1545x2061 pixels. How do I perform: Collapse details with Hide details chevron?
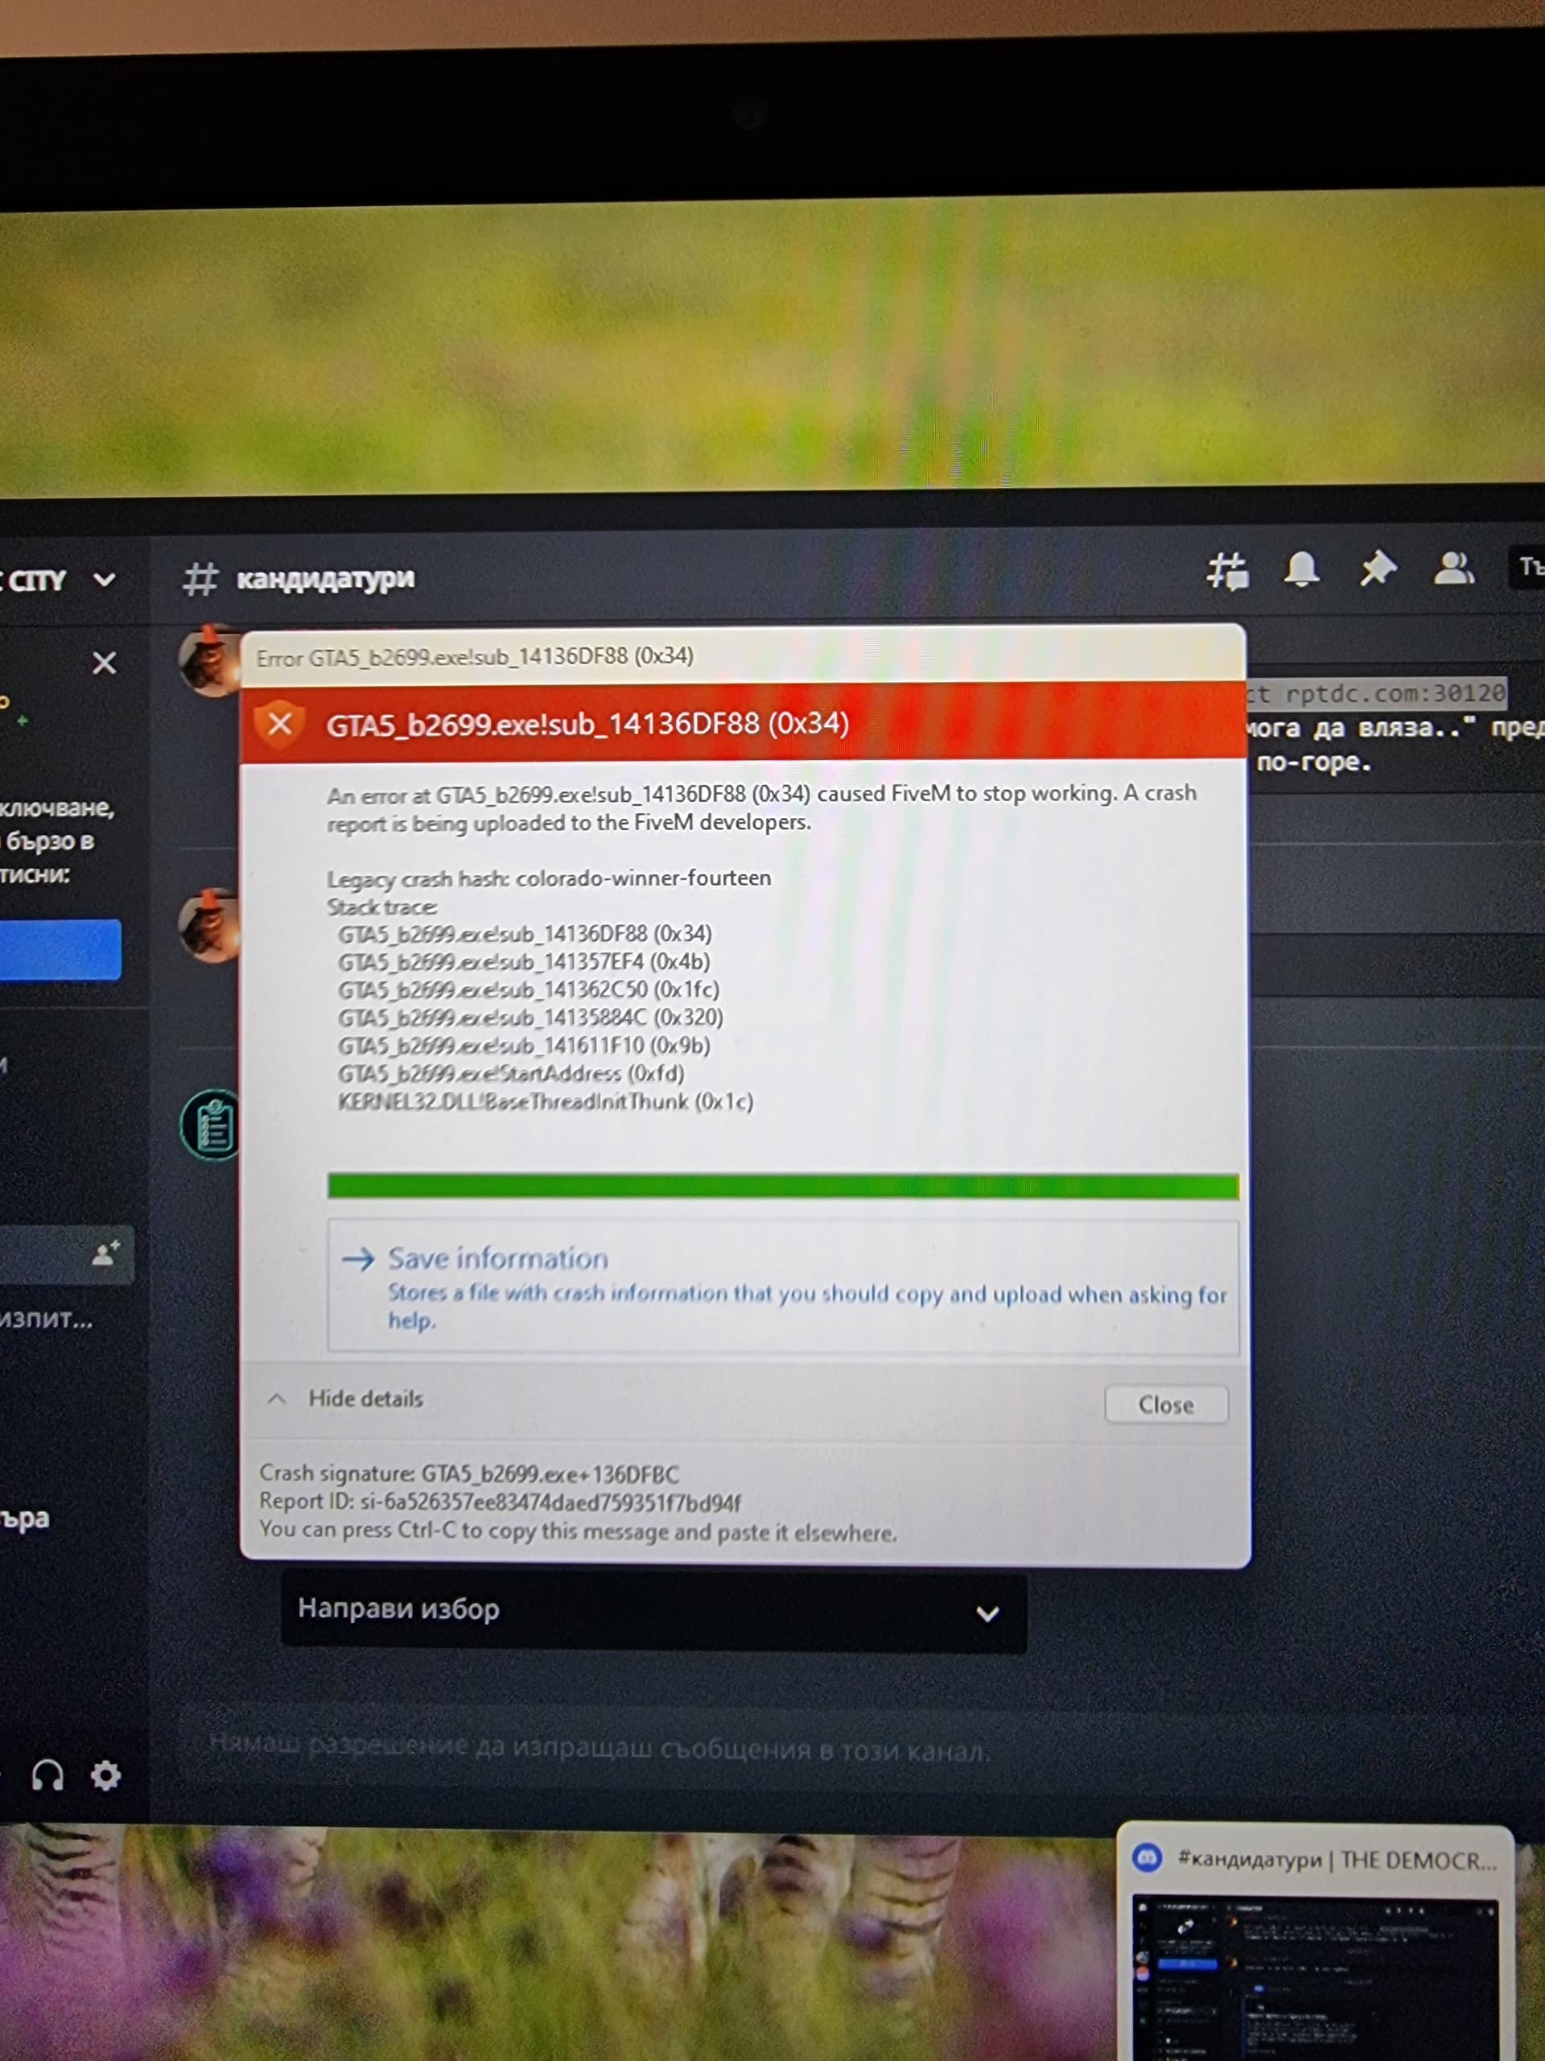tap(277, 1398)
